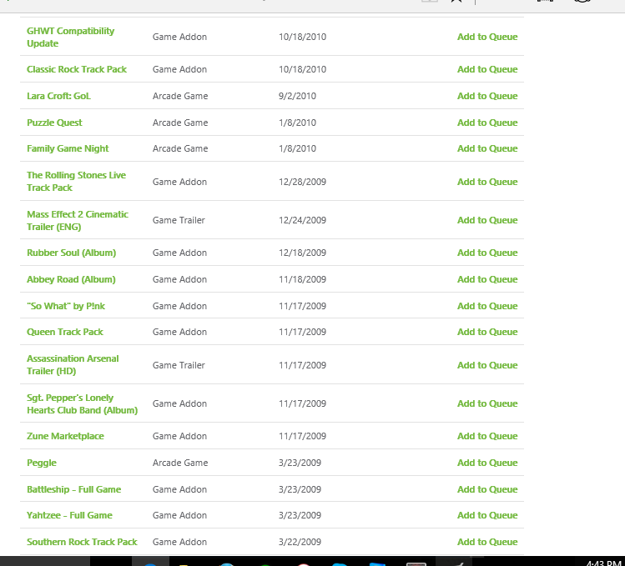Select "Arcade Game" in Family Game Night row
Image resolution: width=625 pixels, height=566 pixels.
[x=180, y=148]
